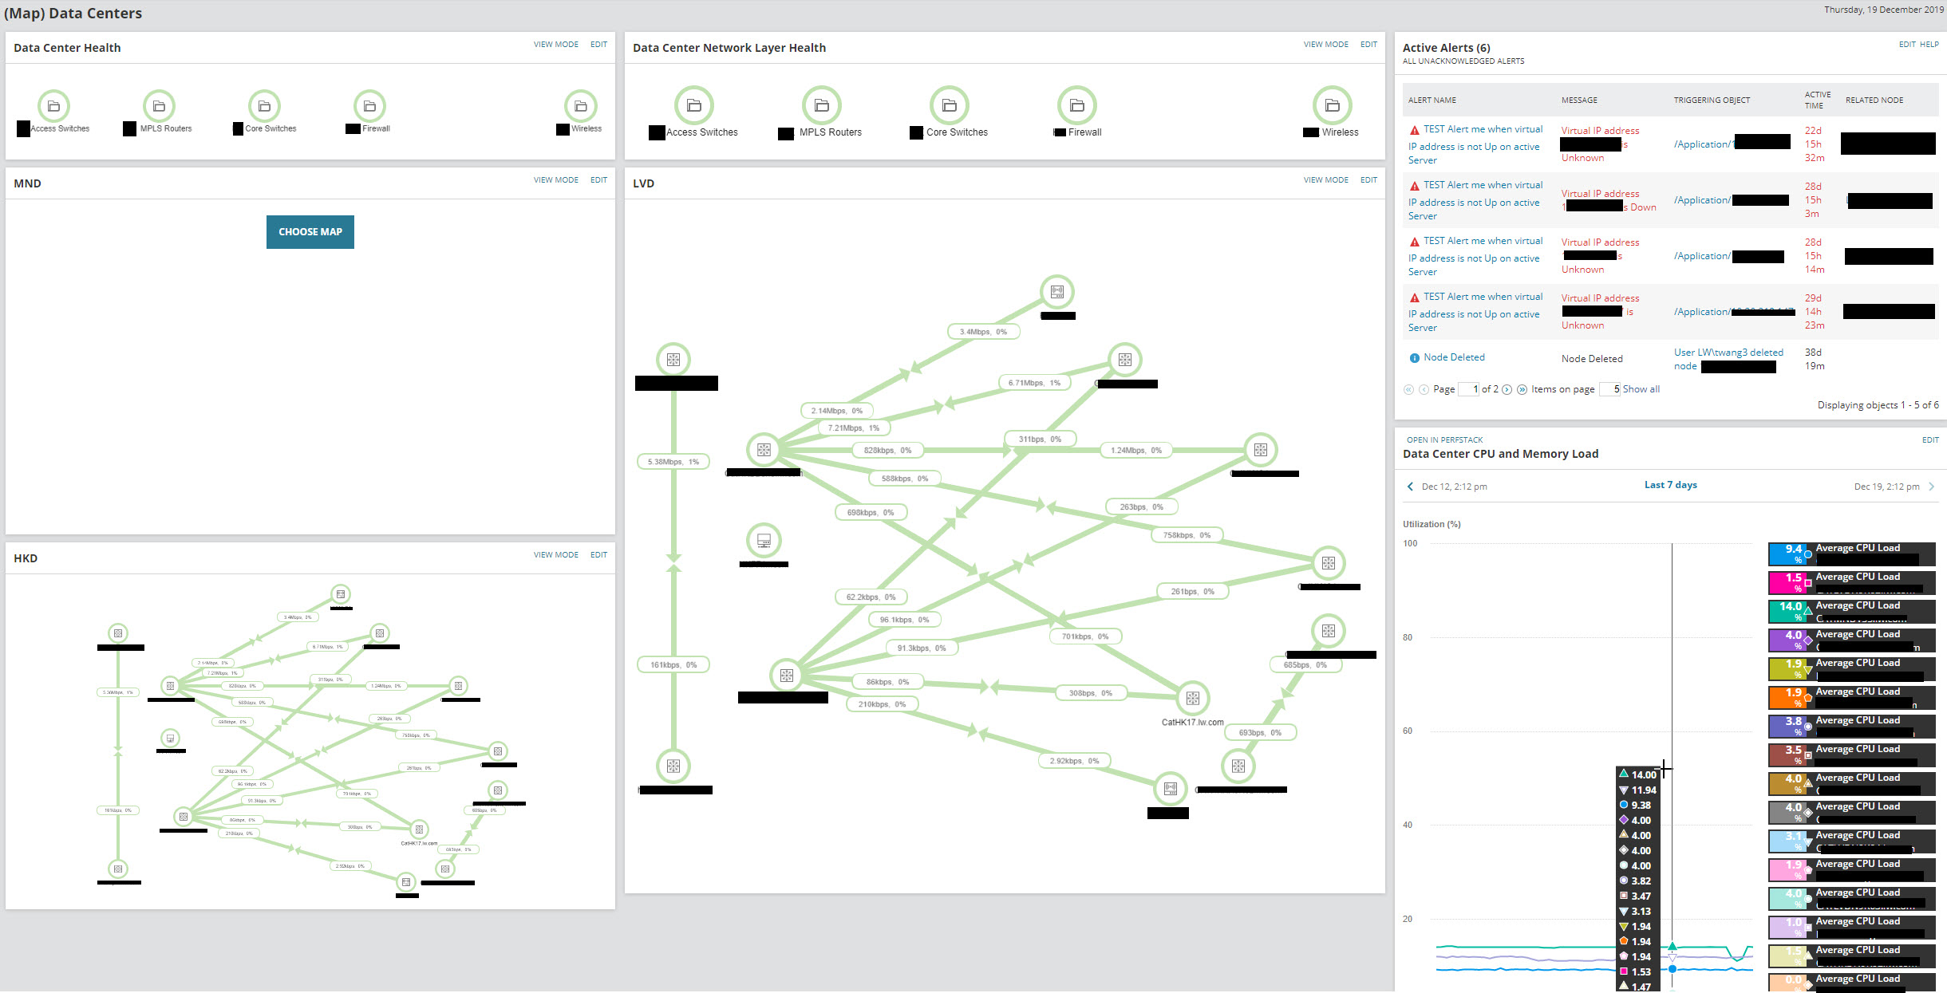Screen dimensions: 1947x993
Task: Go to next page of Active Alerts
Action: pos(1507,390)
